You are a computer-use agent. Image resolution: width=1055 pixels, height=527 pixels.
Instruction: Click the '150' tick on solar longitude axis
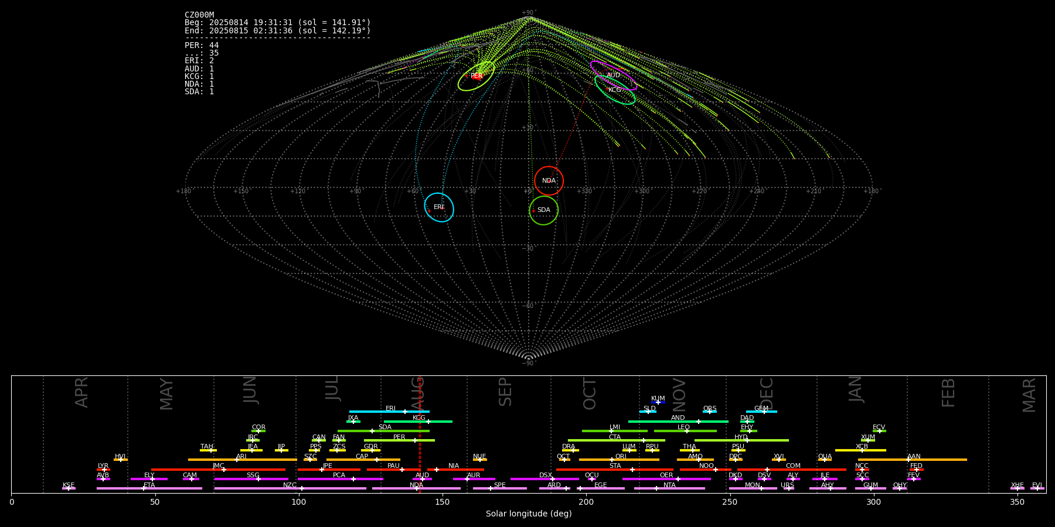tap(443, 502)
